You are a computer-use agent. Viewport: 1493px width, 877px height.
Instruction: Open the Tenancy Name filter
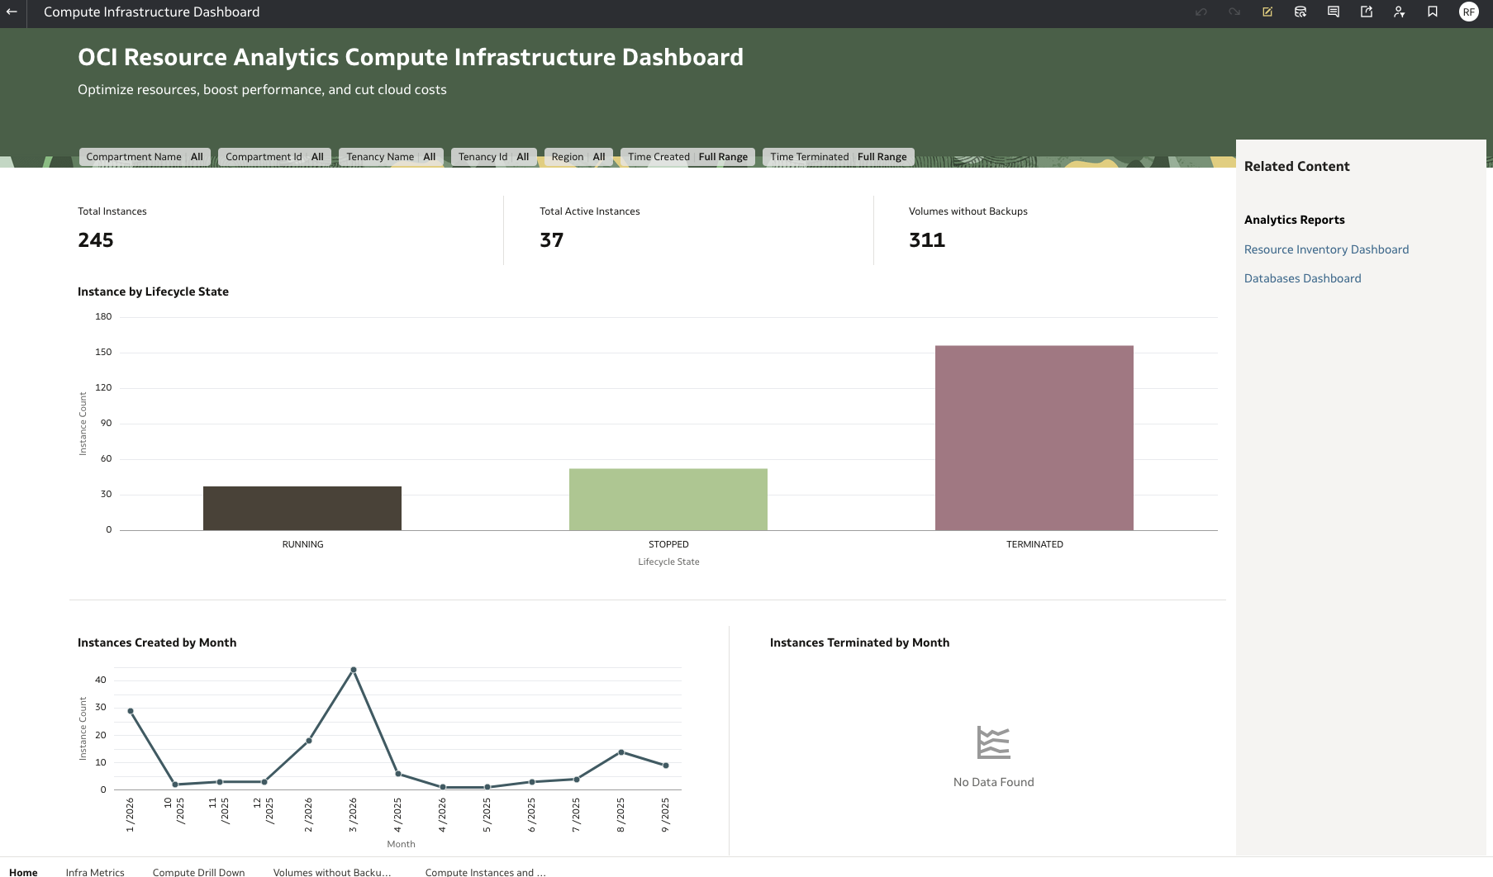click(390, 156)
